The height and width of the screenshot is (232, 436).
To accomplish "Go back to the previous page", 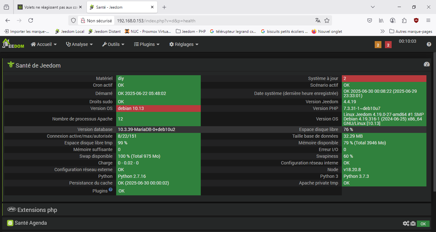I will click(8, 20).
